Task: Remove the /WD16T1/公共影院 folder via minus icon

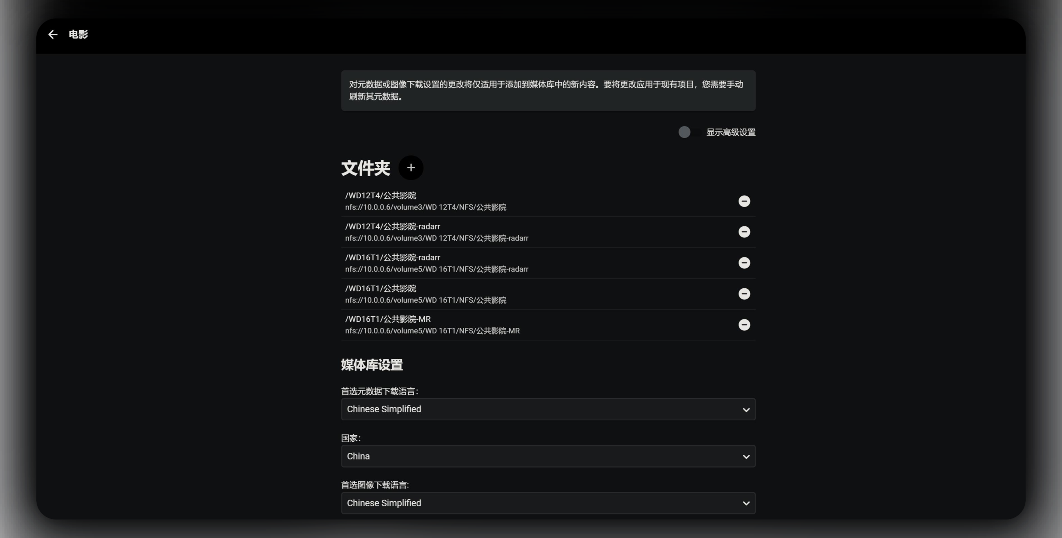Action: tap(744, 294)
